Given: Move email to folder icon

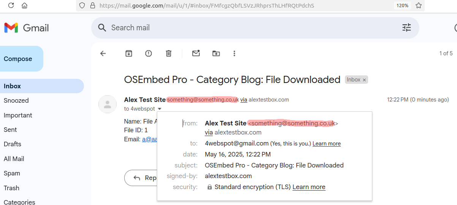Looking at the screenshot, I should pos(216,53).
